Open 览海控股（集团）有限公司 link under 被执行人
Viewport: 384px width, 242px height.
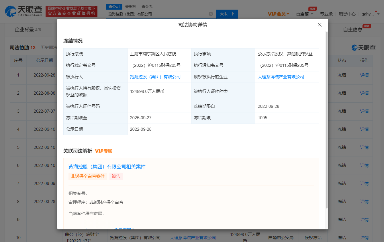(x=155, y=77)
